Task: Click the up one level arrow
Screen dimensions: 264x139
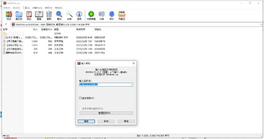Action: 6,24
